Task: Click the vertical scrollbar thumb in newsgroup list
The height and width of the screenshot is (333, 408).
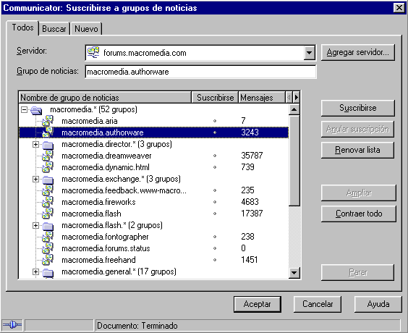Action: click(294, 161)
